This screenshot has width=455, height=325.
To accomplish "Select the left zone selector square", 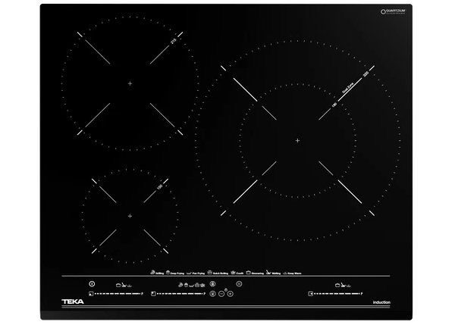I will tap(92, 294).
